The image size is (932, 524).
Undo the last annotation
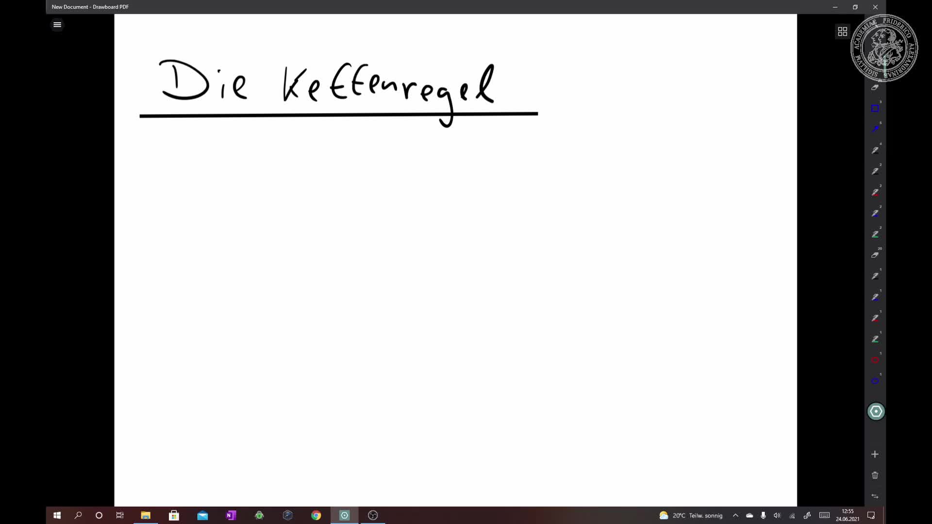coord(875,496)
